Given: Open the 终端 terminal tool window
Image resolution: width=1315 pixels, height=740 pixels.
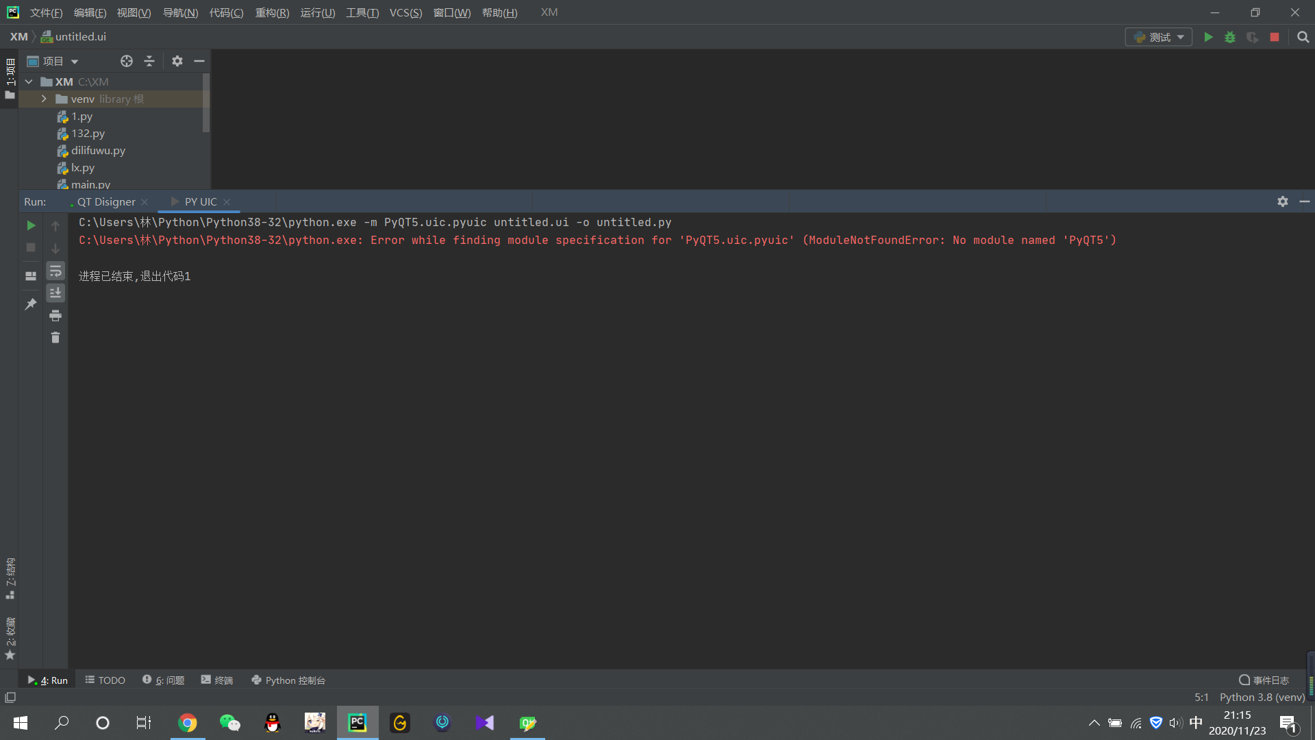Looking at the screenshot, I should pos(217,680).
